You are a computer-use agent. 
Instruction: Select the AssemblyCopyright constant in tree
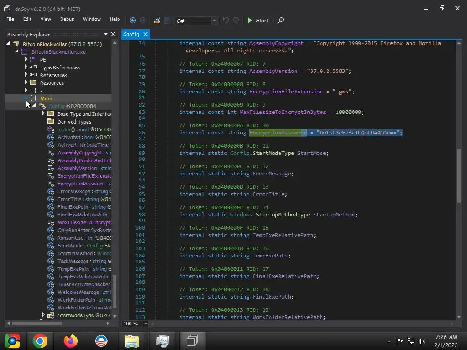84,152
